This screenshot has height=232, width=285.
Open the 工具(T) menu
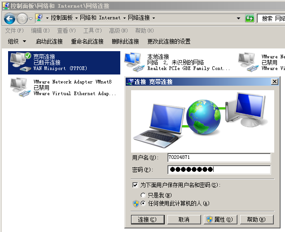coord(92,31)
